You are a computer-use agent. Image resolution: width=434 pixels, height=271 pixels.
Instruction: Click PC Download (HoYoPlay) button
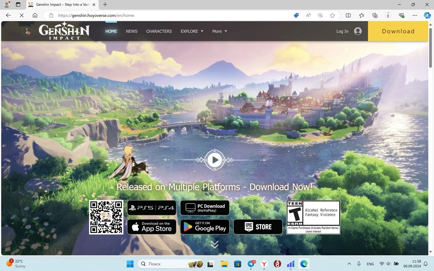(205, 208)
